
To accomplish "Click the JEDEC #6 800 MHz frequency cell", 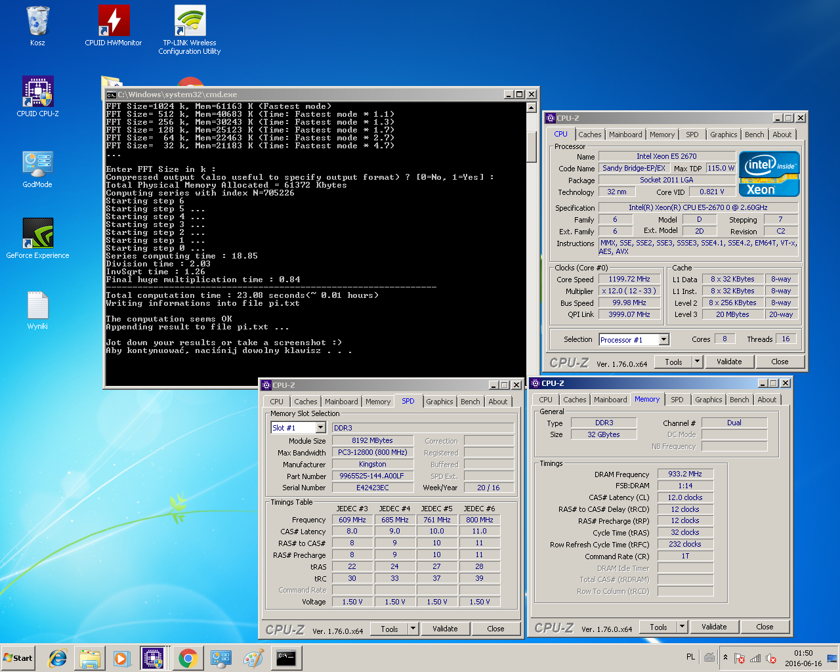I will pyautogui.click(x=479, y=520).
